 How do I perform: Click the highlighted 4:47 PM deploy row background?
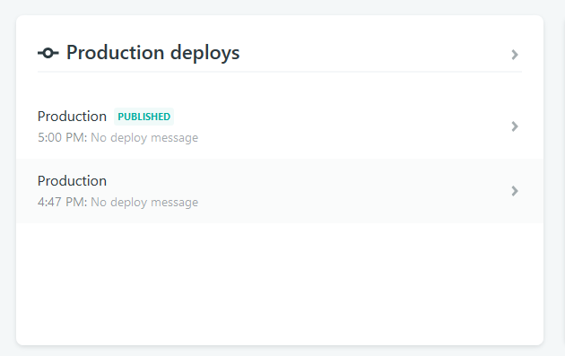[x=280, y=191]
